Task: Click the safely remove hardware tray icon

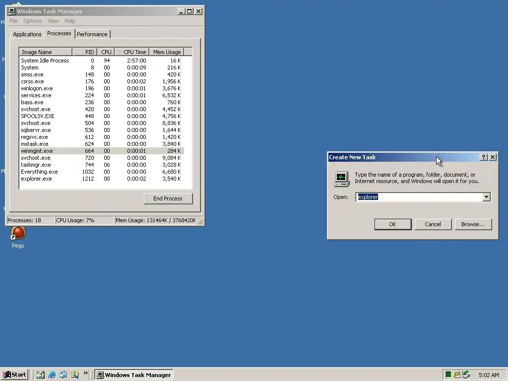Action: coord(466,375)
